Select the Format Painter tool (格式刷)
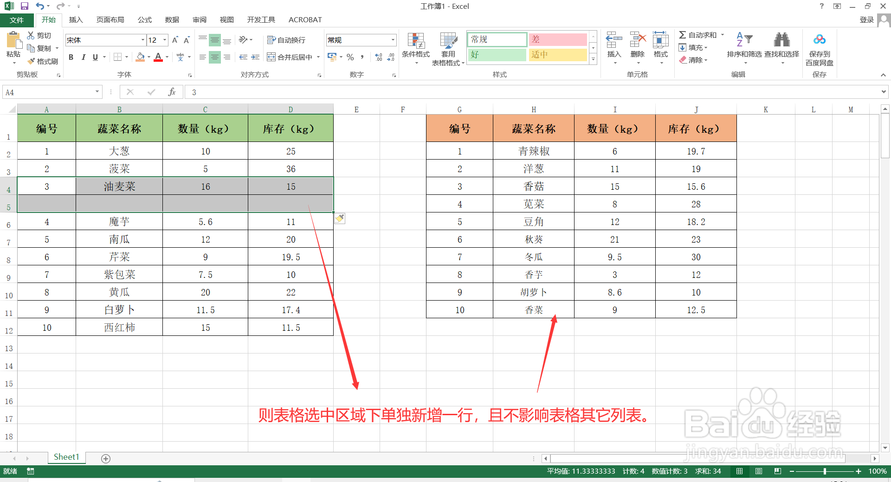Screen dimensions: 891x482 pyautogui.click(x=43, y=61)
